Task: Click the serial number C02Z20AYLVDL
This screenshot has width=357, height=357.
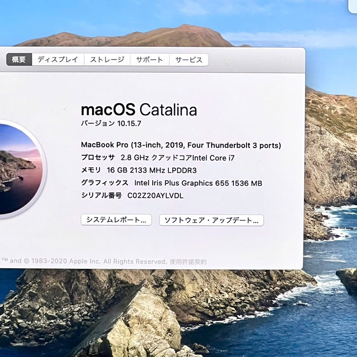Action: coord(155,195)
